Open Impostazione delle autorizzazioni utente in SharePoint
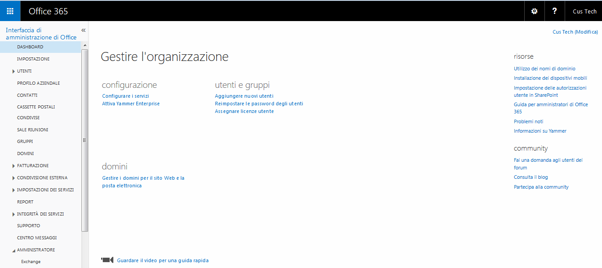Image resolution: width=602 pixels, height=268 pixels. coord(550,91)
